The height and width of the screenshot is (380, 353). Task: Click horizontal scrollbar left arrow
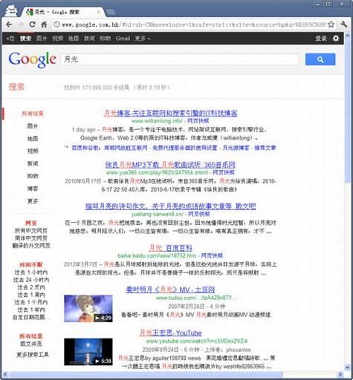tap(5, 374)
